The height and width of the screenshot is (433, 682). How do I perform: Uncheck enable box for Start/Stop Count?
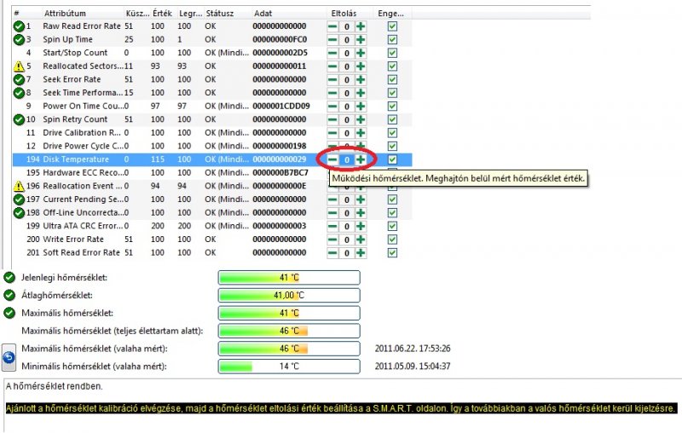pyautogui.click(x=392, y=53)
